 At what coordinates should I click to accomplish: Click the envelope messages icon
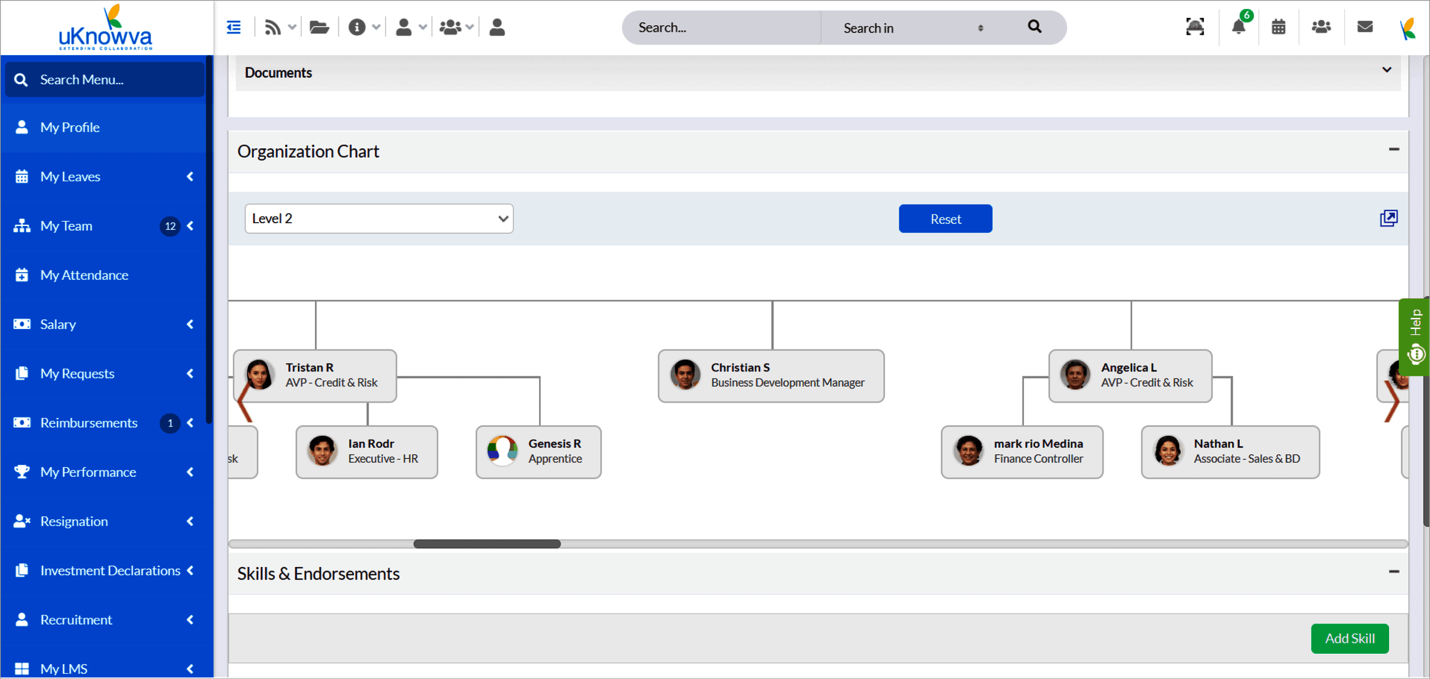click(1365, 27)
